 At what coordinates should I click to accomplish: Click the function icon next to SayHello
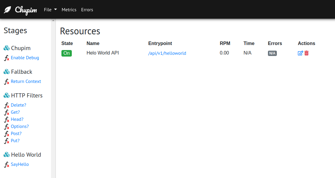pyautogui.click(x=7, y=165)
